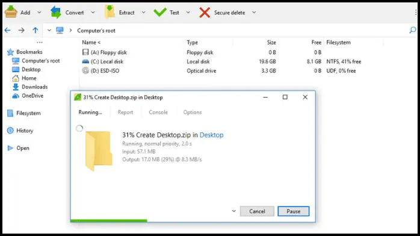
Task: Select (C:) Local disk row name
Action: (107, 61)
